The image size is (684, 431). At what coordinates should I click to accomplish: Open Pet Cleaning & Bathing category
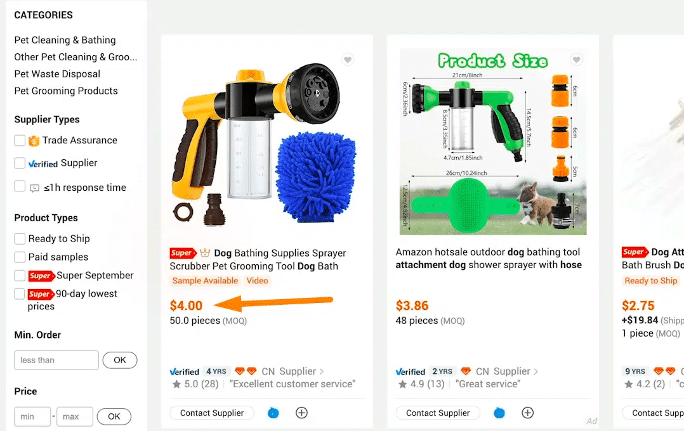65,40
